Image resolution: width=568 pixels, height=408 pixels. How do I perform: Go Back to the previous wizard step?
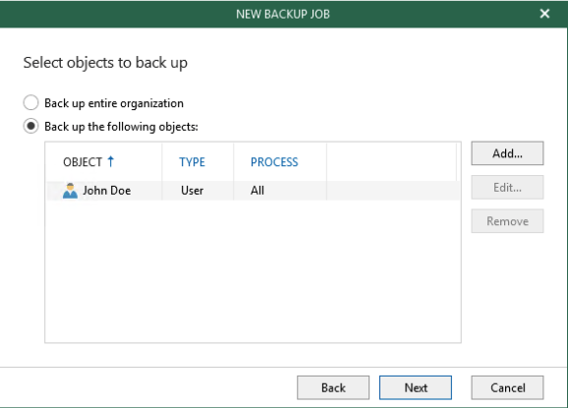[333, 387]
